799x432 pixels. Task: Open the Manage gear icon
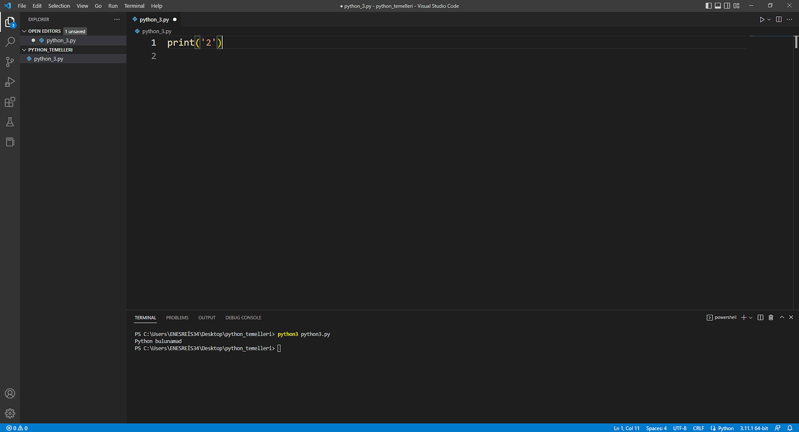pos(9,413)
